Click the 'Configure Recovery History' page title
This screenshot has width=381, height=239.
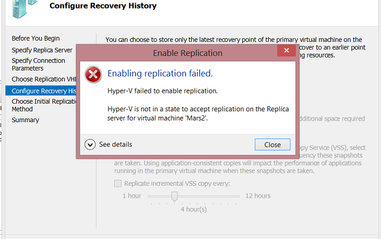103,6
